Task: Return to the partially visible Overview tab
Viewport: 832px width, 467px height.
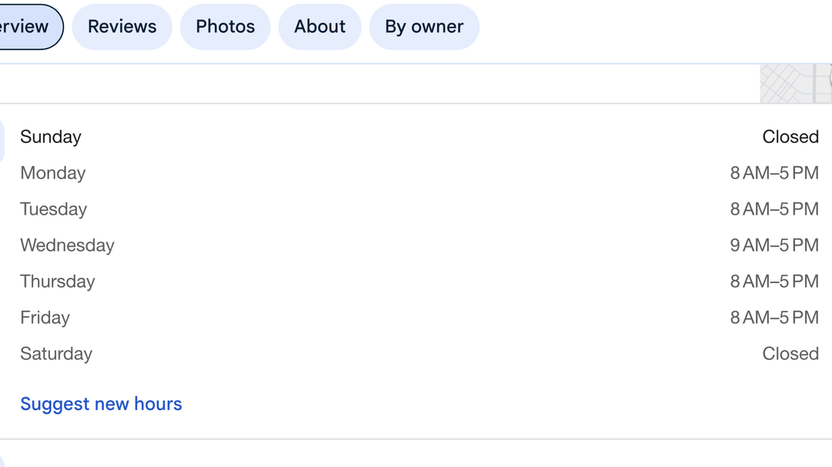Action: (27, 27)
